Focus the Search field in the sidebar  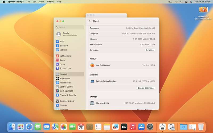[69, 27]
